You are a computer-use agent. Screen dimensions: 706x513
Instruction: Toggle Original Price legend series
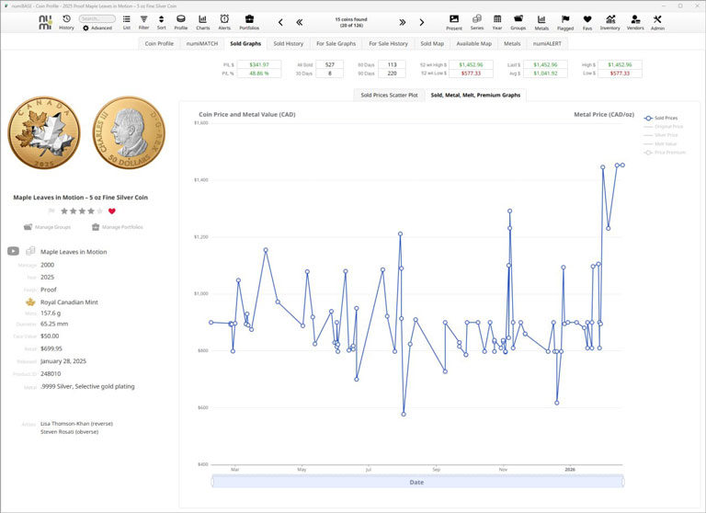tap(663, 127)
